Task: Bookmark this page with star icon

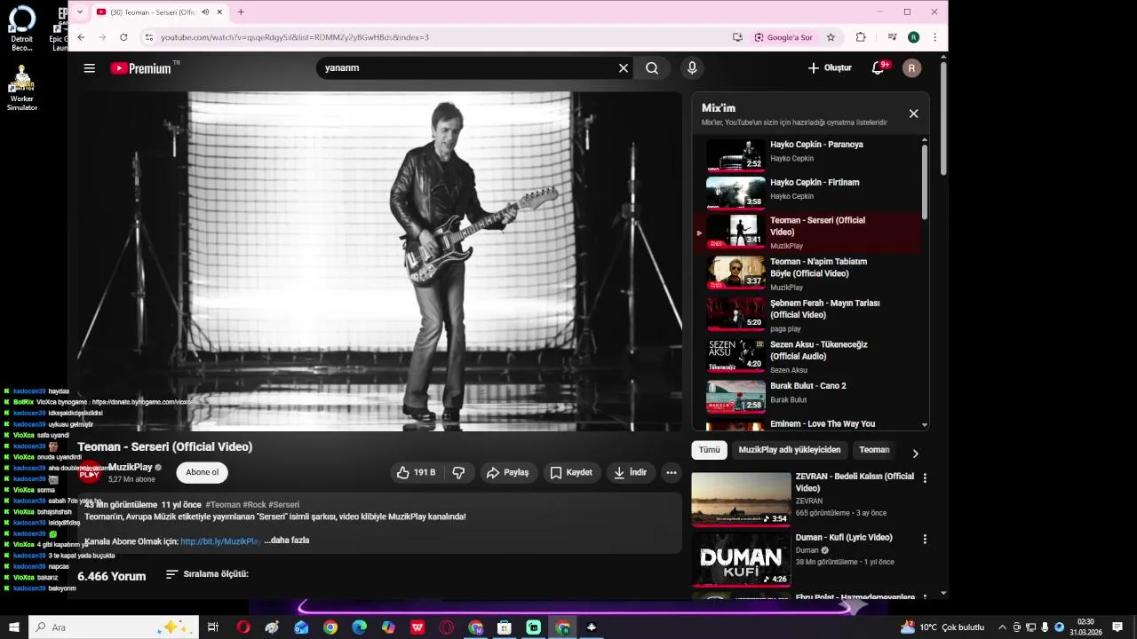Action: (x=831, y=37)
